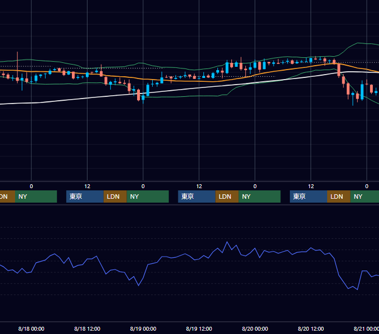
Task: Click the NY session block spanning 8/19 00:00
Action: pyautogui.click(x=148, y=197)
